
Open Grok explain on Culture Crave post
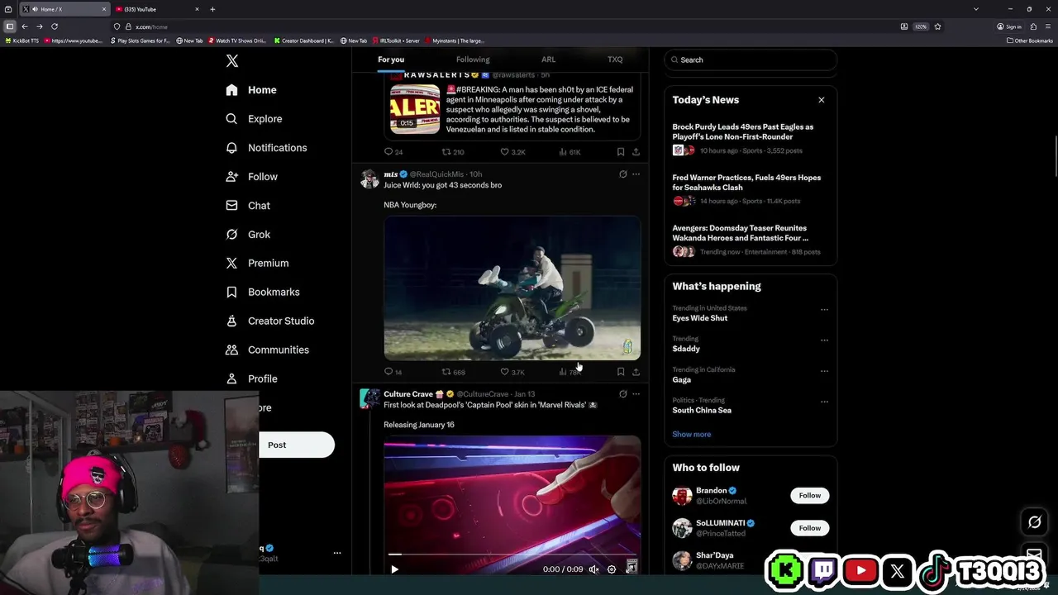click(x=622, y=394)
